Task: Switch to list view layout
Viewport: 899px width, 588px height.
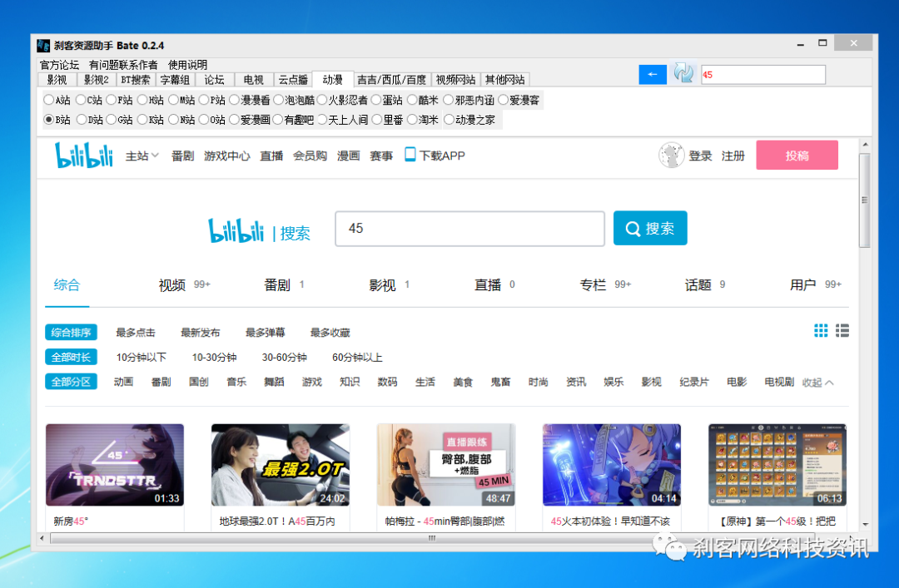Action: 842,330
